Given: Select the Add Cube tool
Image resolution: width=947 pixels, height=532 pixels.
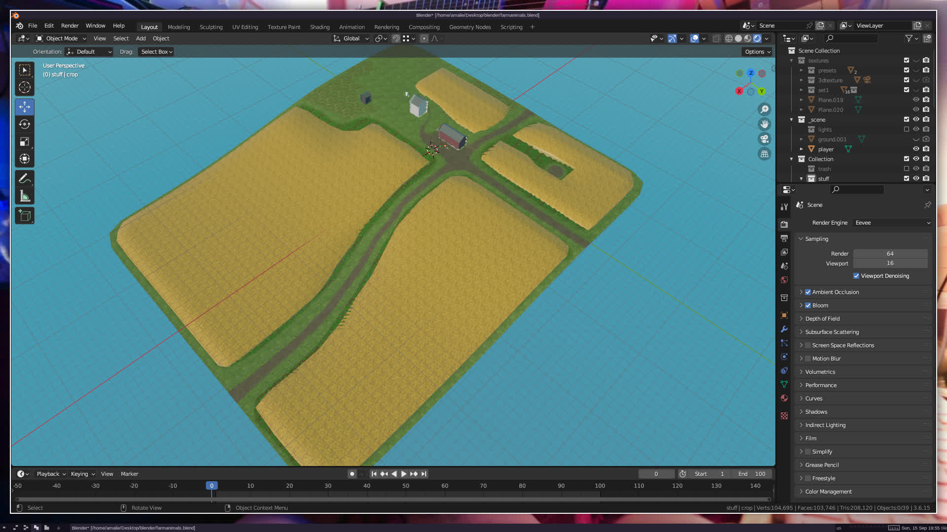Looking at the screenshot, I should (x=25, y=215).
